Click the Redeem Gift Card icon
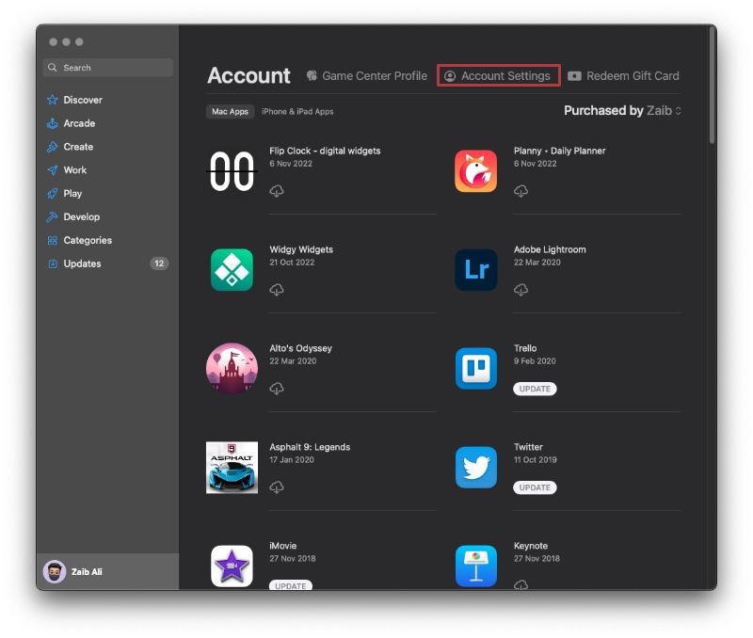 click(x=574, y=76)
